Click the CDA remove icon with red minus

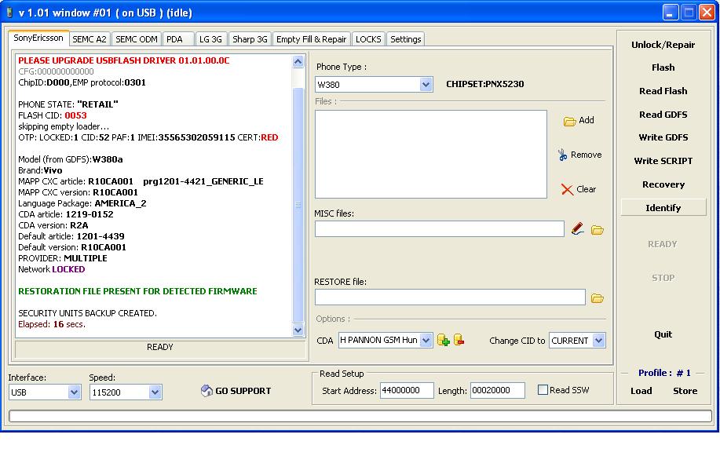(459, 340)
